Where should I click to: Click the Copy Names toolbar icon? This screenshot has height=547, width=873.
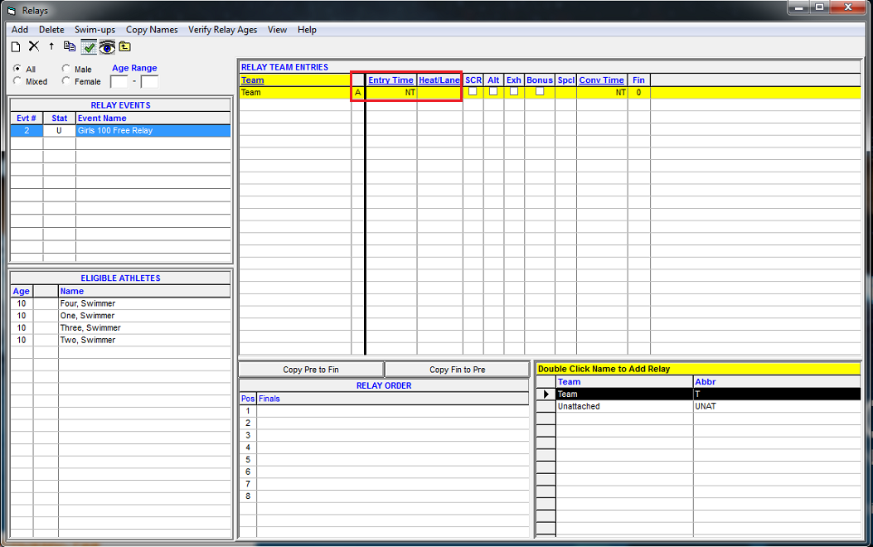[x=70, y=47]
